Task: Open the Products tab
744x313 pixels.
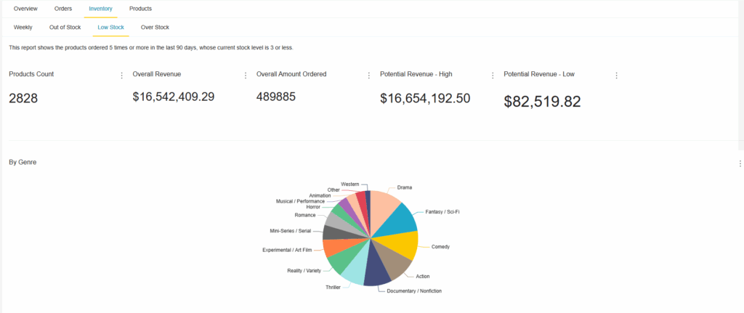Action: coord(140,9)
